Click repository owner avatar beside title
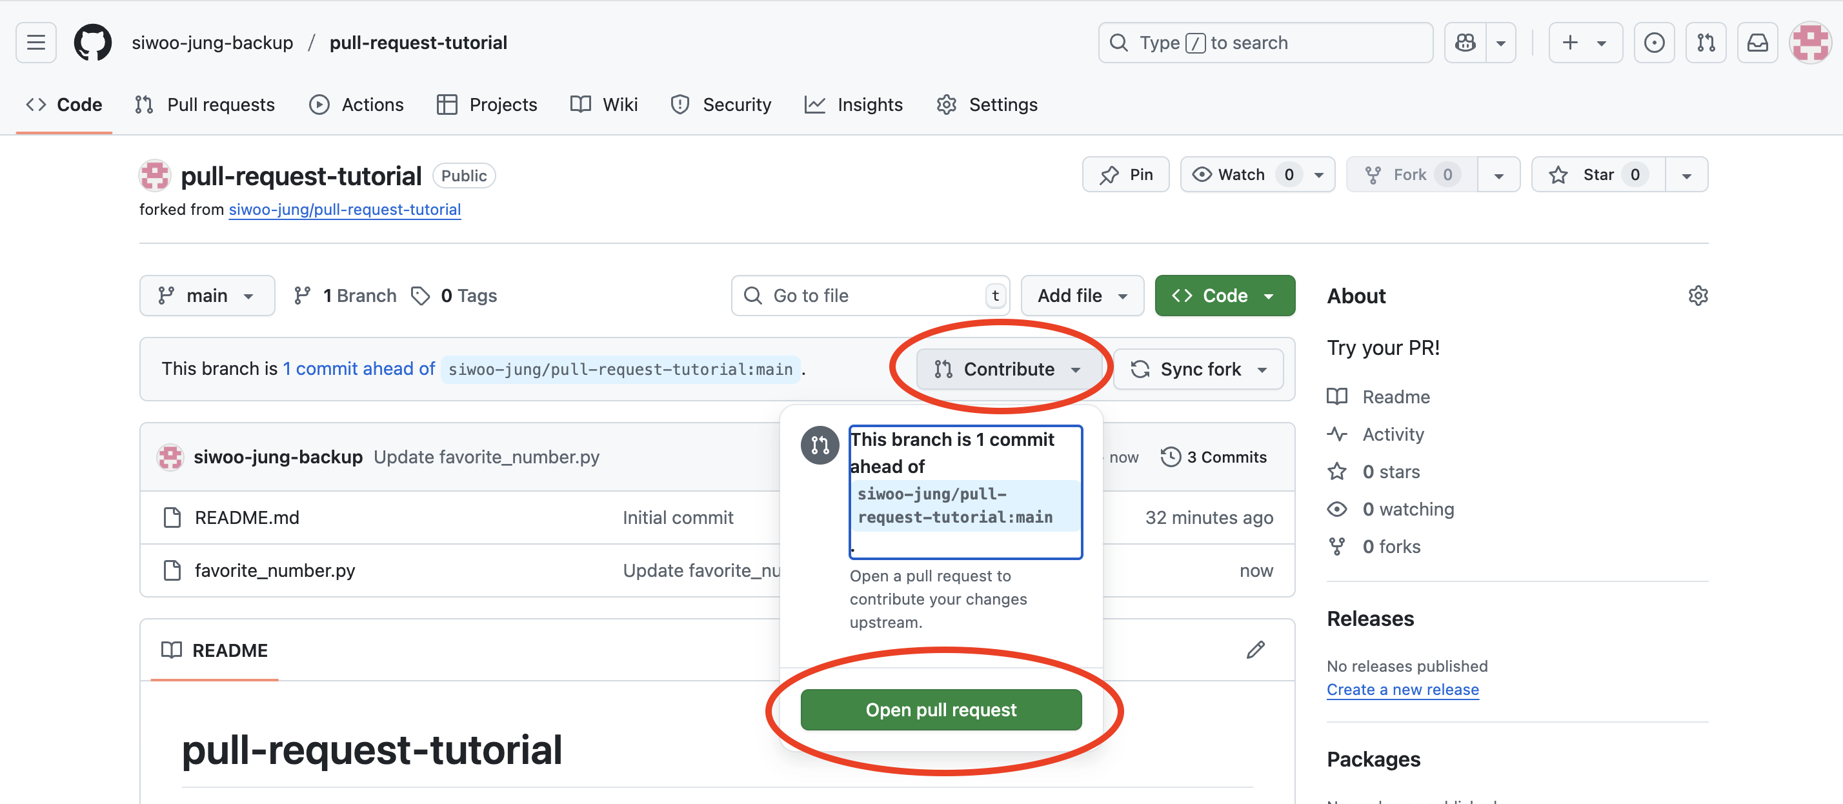 pos(154,176)
